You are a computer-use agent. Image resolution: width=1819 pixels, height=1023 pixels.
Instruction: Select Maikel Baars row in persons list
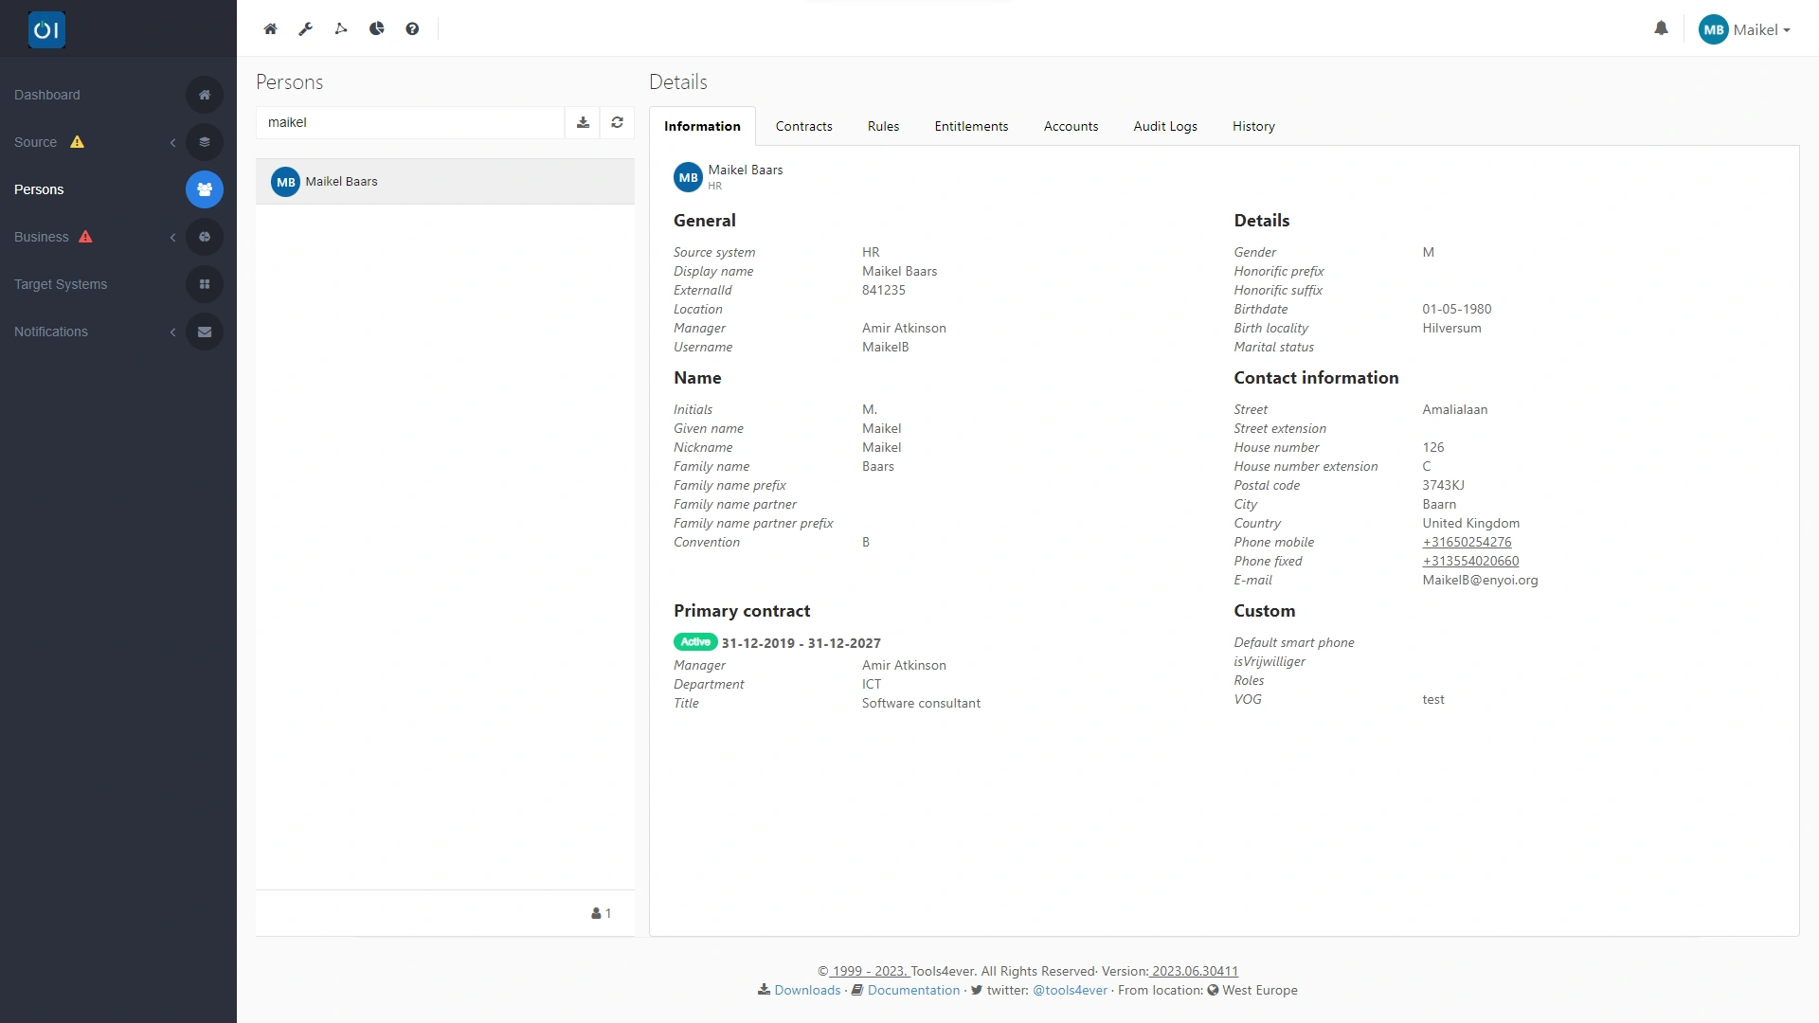(x=445, y=182)
